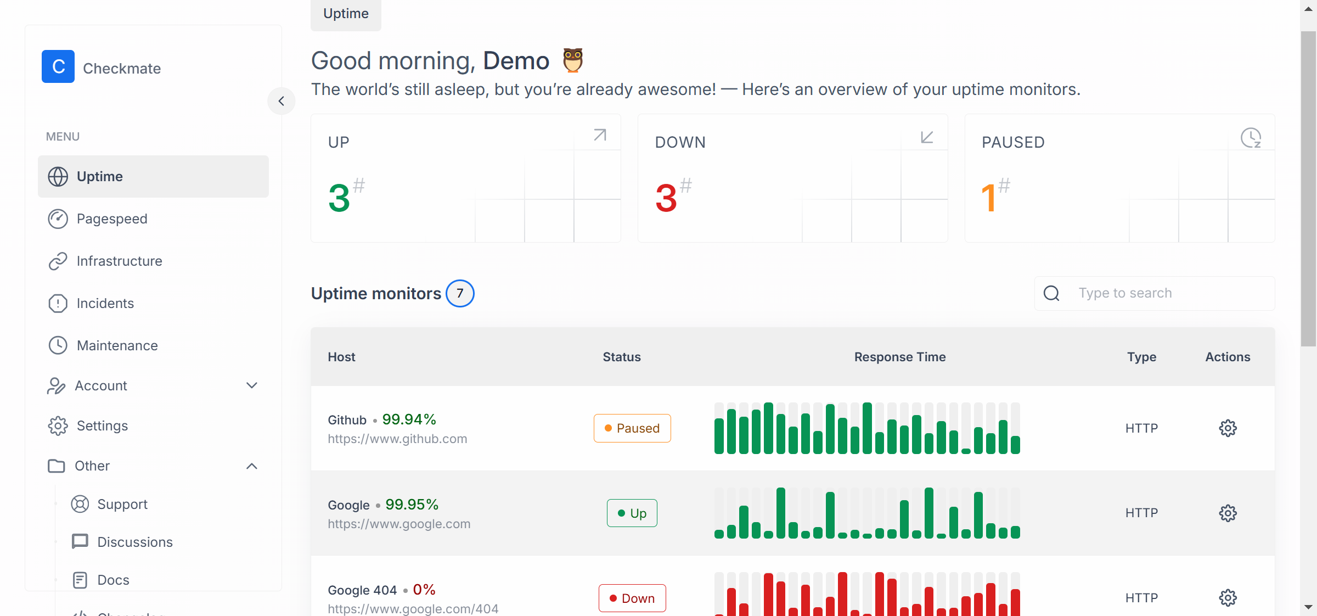Click the Uptime globe icon
Image resolution: width=1317 pixels, height=616 pixels.
coord(58,176)
